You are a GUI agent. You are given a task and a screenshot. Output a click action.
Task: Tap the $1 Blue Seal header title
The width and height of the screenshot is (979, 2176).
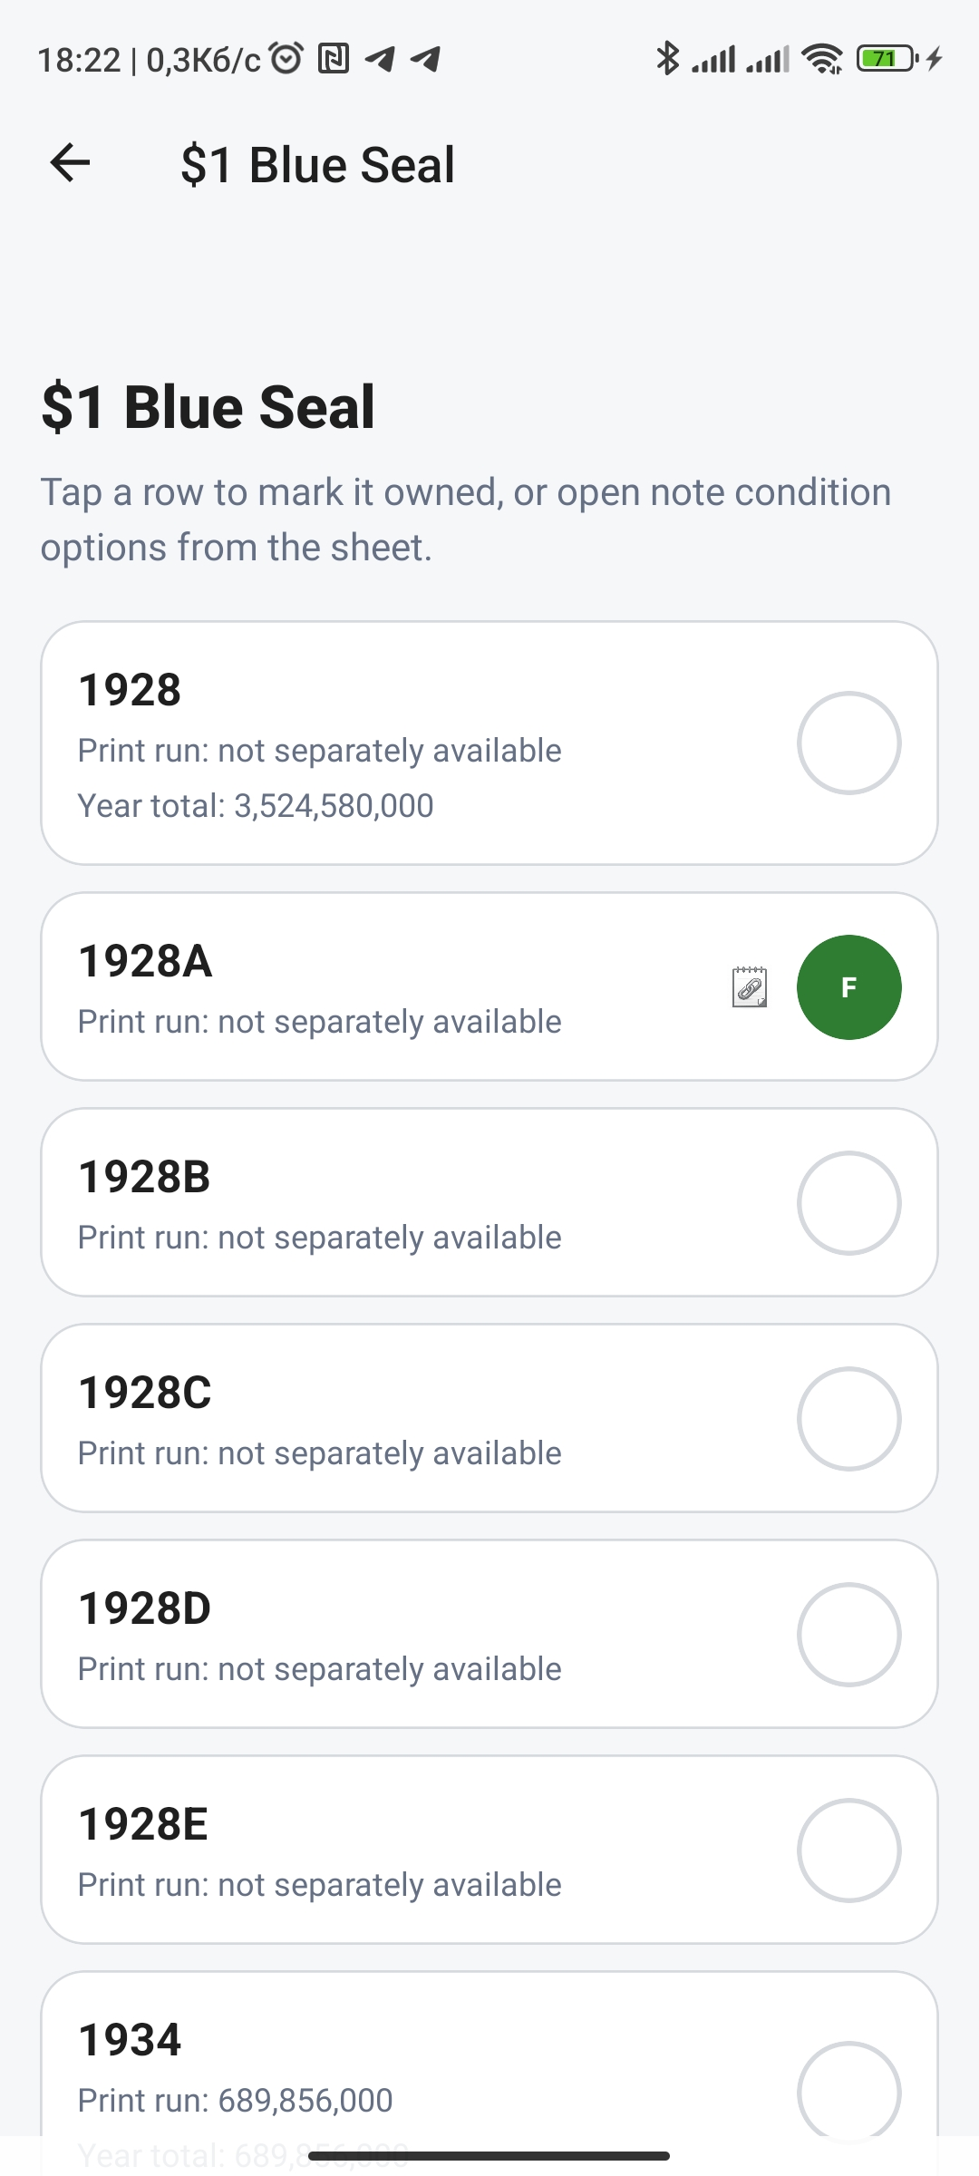tap(318, 164)
